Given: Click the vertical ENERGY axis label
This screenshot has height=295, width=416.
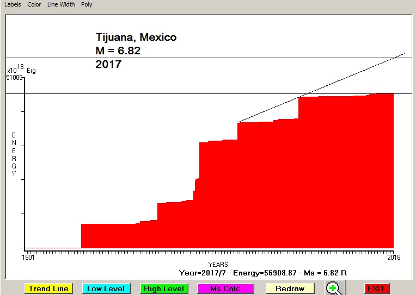Looking at the screenshot, I should pyautogui.click(x=14, y=154).
